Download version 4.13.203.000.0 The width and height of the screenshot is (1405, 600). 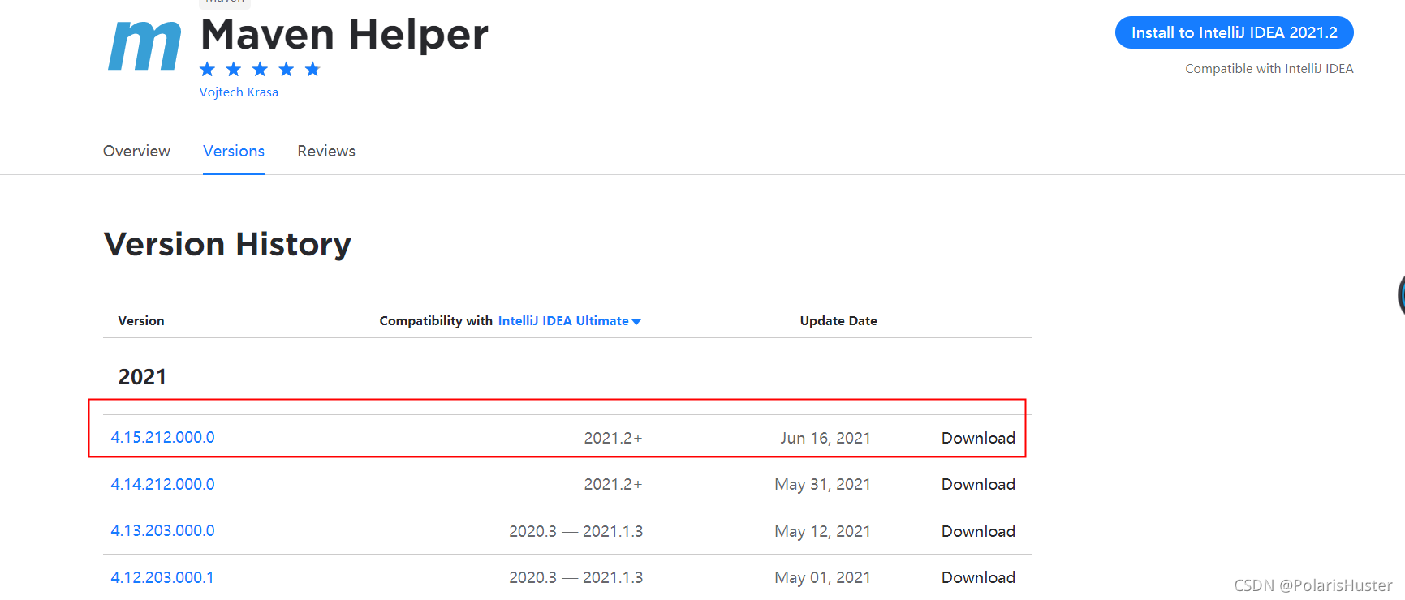tap(978, 531)
